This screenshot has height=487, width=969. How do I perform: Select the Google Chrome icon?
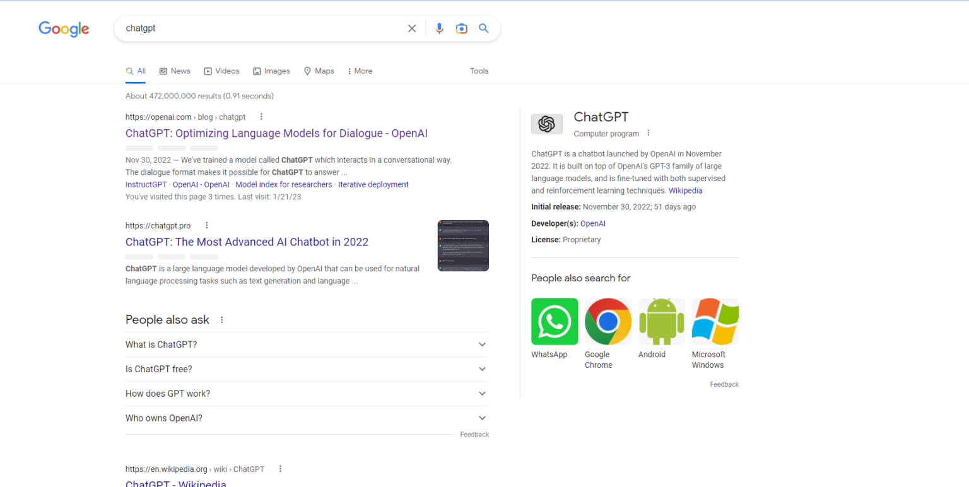608,321
